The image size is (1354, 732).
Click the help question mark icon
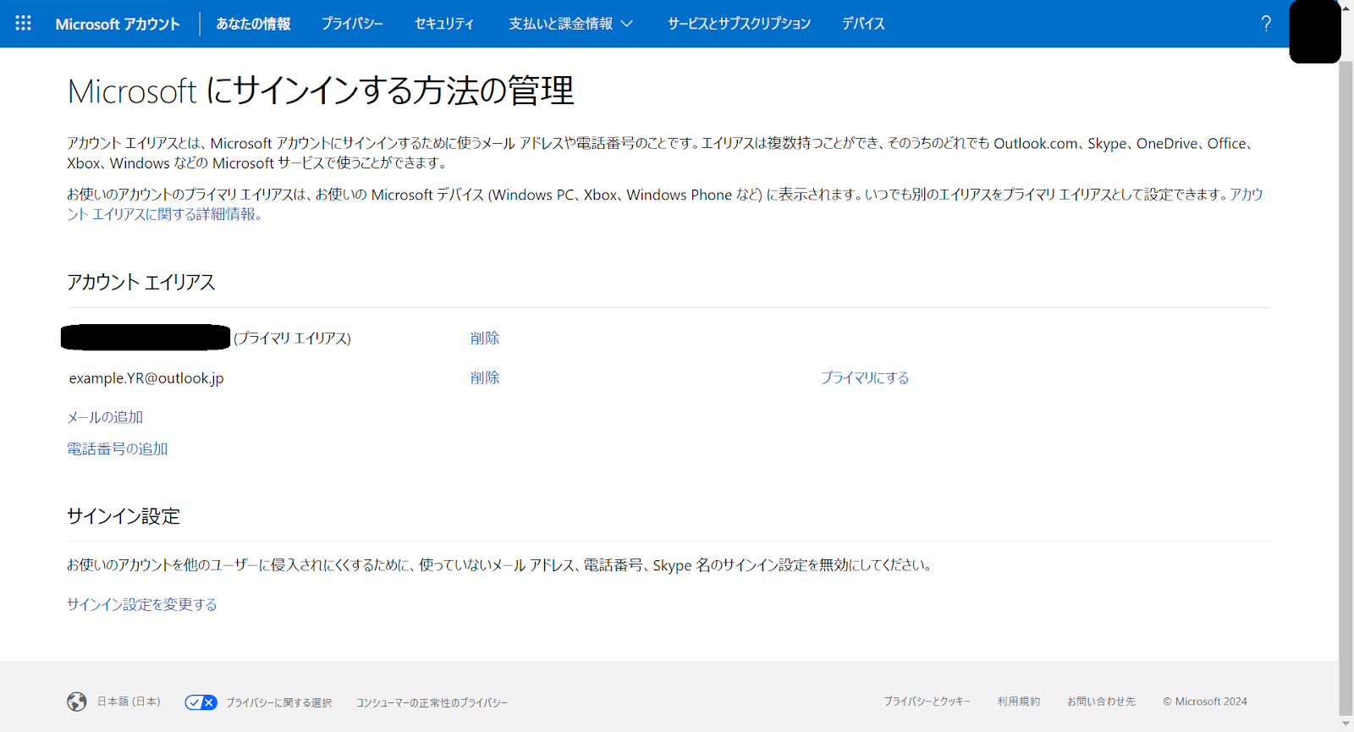[1266, 24]
